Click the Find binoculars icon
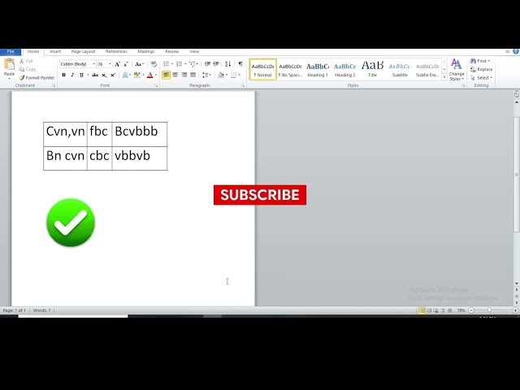 click(x=473, y=61)
